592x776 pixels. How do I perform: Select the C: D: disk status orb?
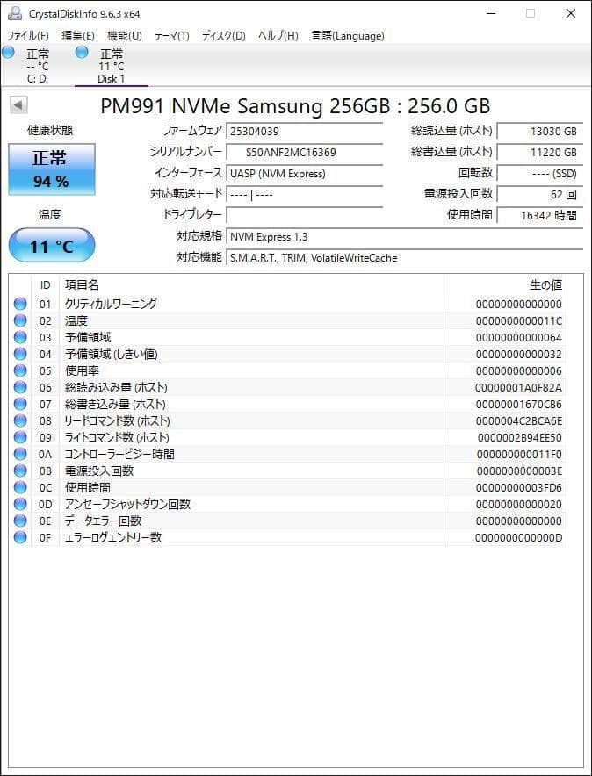[8, 53]
